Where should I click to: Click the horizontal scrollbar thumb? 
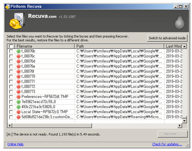tap(52, 125)
